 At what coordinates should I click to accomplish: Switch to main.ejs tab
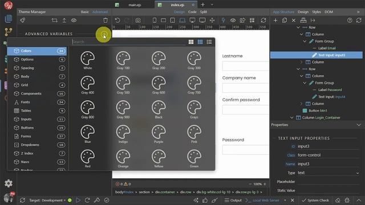pos(135,5)
